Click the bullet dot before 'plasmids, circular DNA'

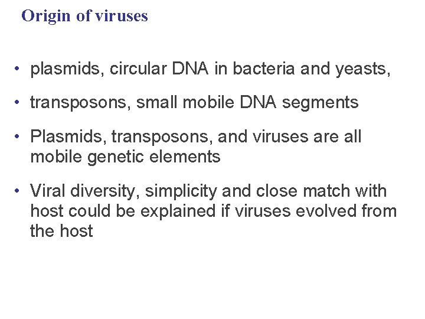[x=19, y=70]
